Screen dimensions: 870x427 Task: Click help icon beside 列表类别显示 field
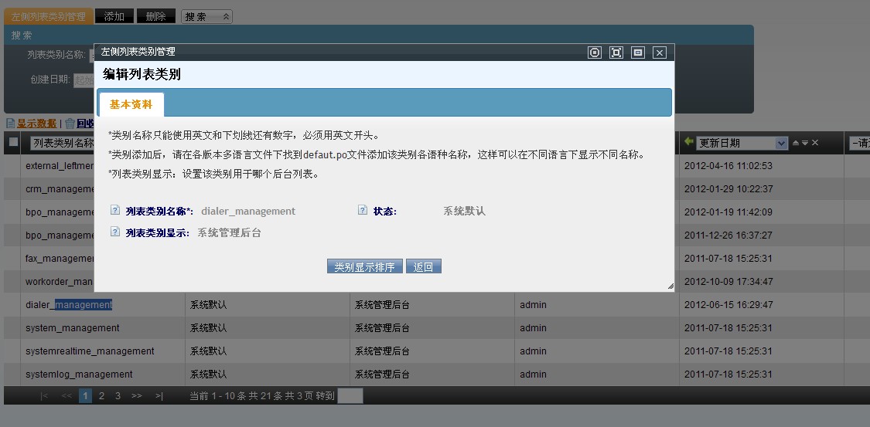(115, 232)
